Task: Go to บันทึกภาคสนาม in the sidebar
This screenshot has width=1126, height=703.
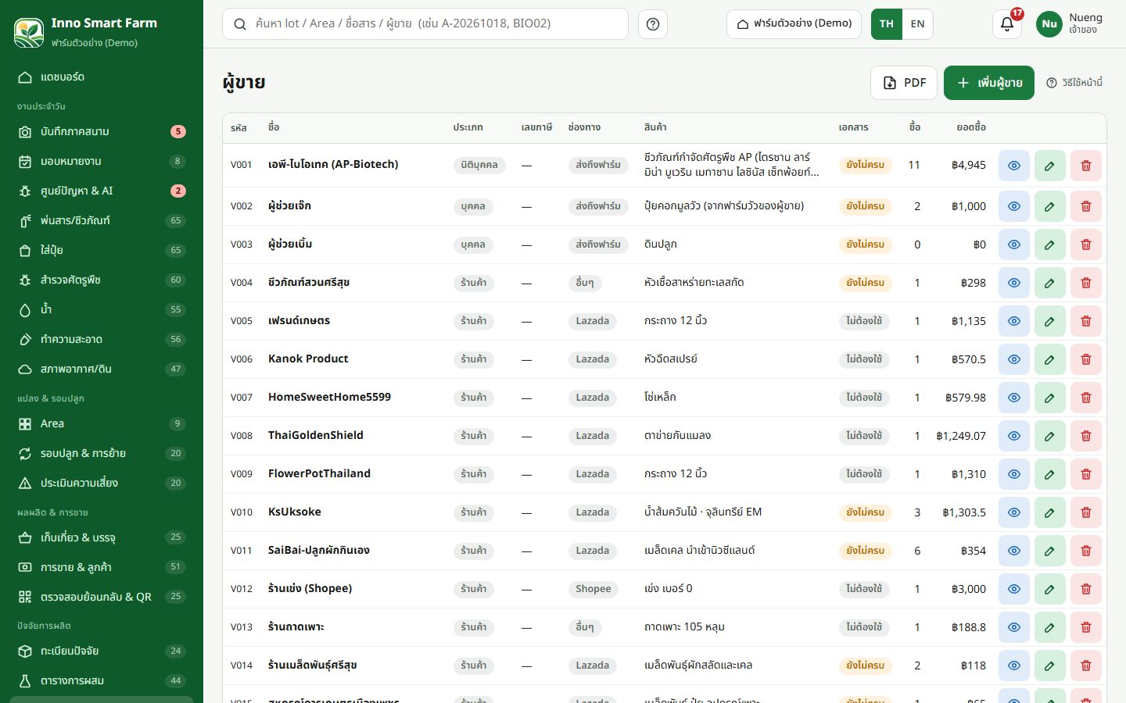Action: click(x=102, y=132)
